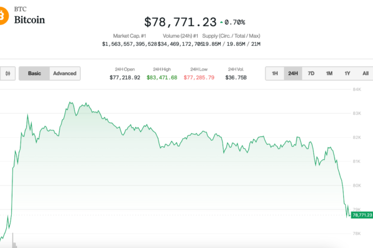The width and height of the screenshot is (373, 248).
Task: View the 1Y price history
Action: click(348, 73)
